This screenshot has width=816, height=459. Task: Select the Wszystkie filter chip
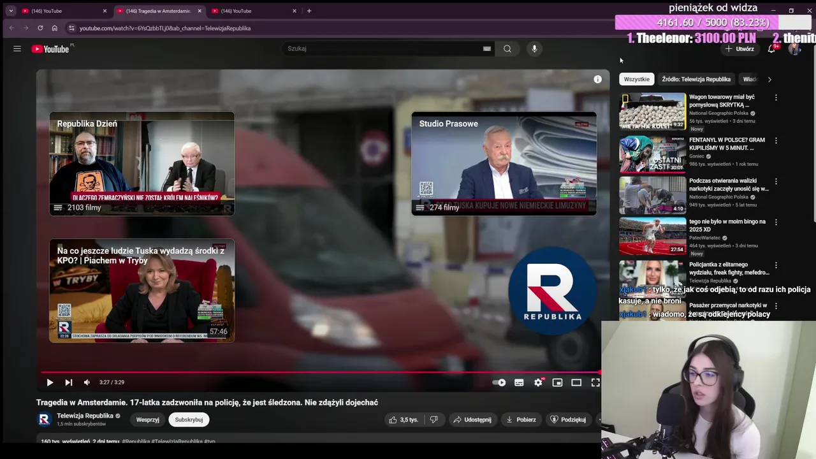(636, 79)
